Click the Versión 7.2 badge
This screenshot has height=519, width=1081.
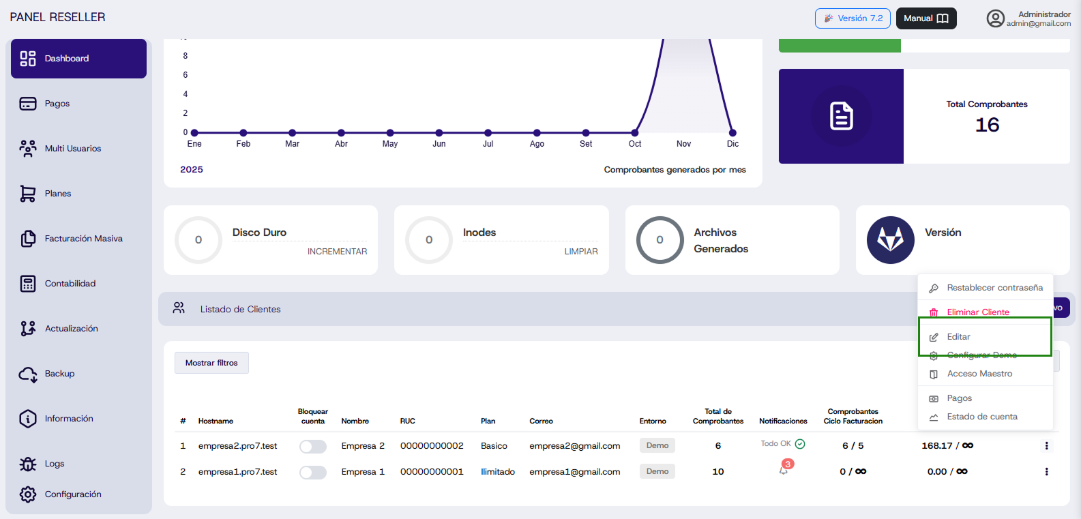coord(853,18)
